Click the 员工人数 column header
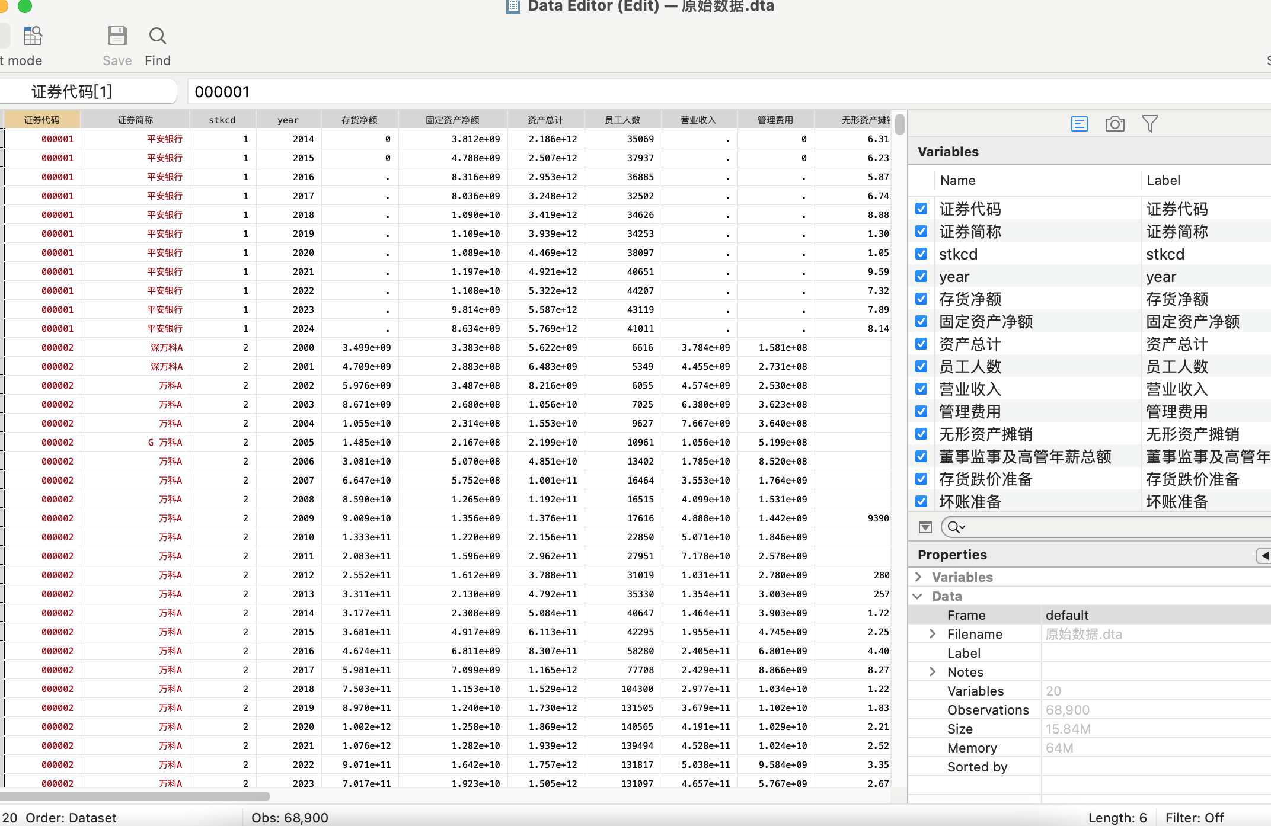Viewport: 1271px width, 826px height. (x=622, y=120)
